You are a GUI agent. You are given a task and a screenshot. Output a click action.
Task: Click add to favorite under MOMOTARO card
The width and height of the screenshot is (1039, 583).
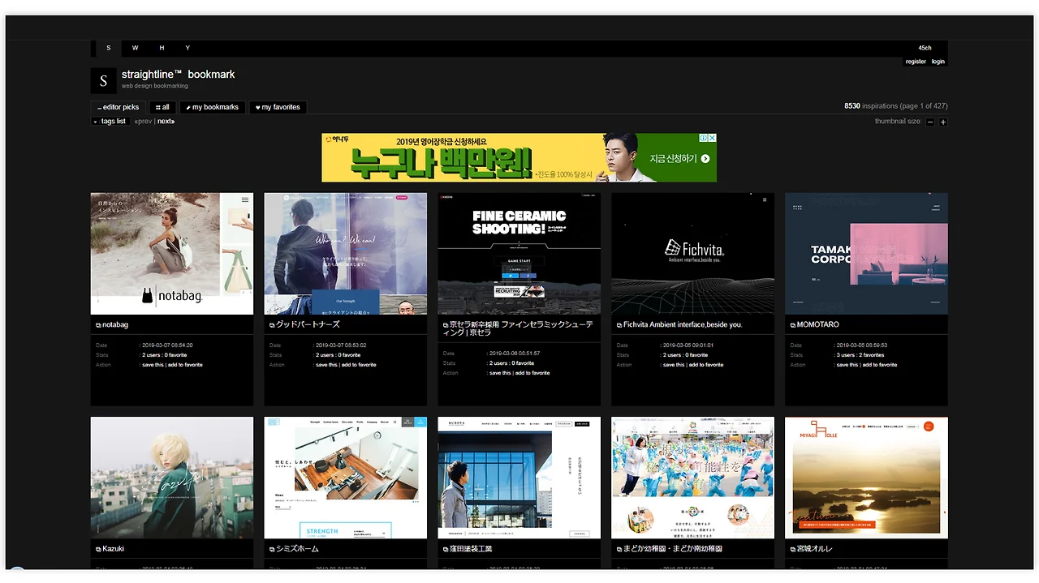[880, 365]
